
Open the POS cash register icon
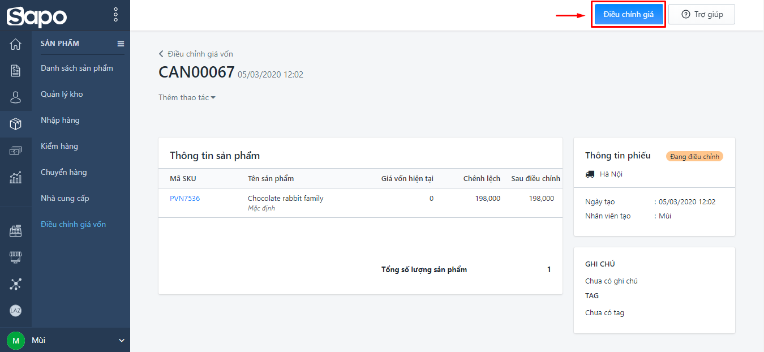tap(16, 231)
